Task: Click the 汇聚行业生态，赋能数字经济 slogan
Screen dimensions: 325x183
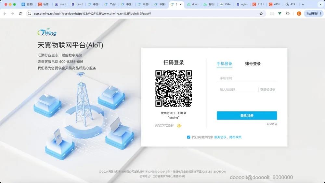Action: coord(60,55)
